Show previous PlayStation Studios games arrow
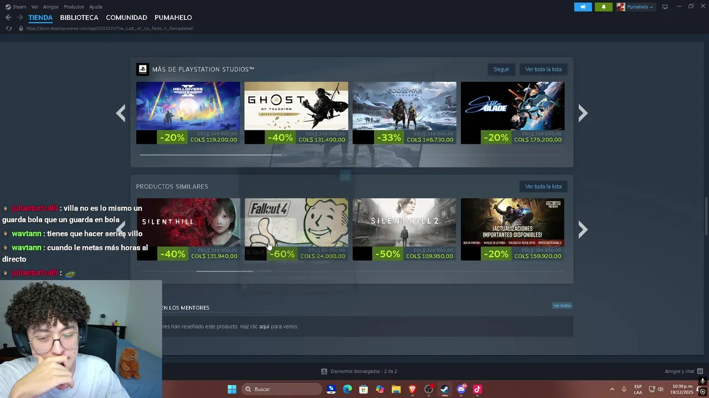709x398 pixels. click(x=121, y=113)
